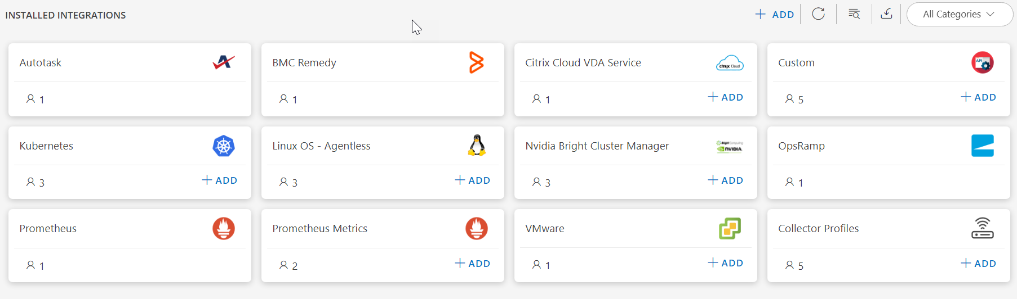1017x299 pixels.
Task: Add a new Collector Profile
Action: (979, 264)
